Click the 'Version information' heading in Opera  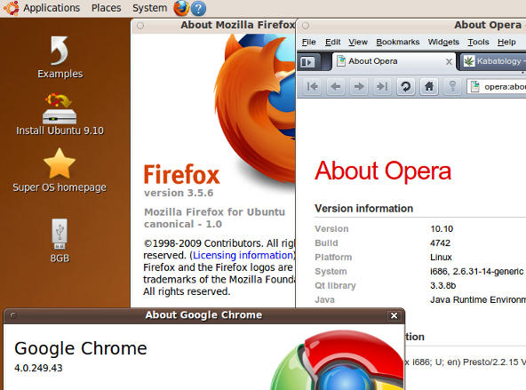363,209
